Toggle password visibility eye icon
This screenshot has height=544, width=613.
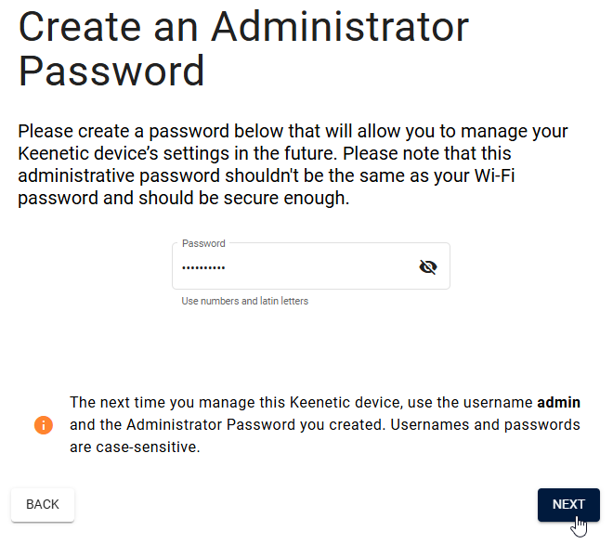(x=427, y=267)
